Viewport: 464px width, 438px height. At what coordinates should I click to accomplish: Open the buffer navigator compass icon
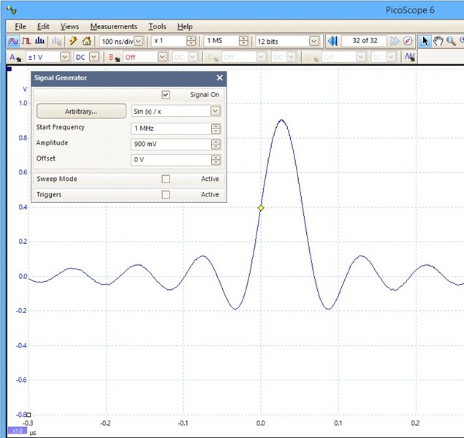pos(408,41)
